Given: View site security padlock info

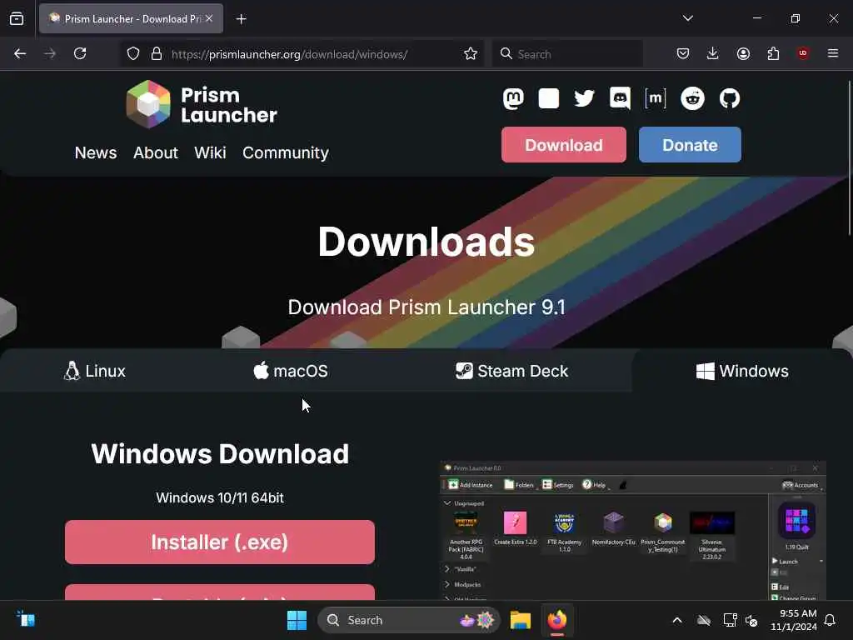Looking at the screenshot, I should [x=157, y=53].
